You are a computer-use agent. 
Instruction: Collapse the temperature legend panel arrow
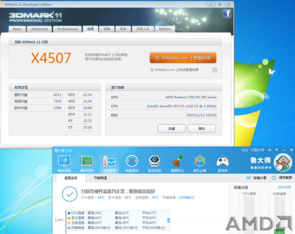coord(168,220)
